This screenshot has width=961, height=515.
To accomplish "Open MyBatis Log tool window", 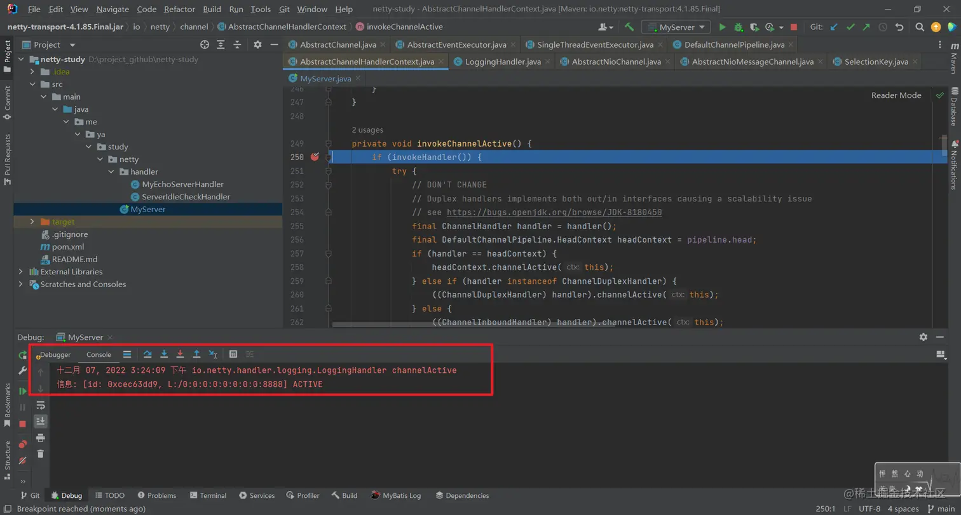I will pyautogui.click(x=397, y=495).
